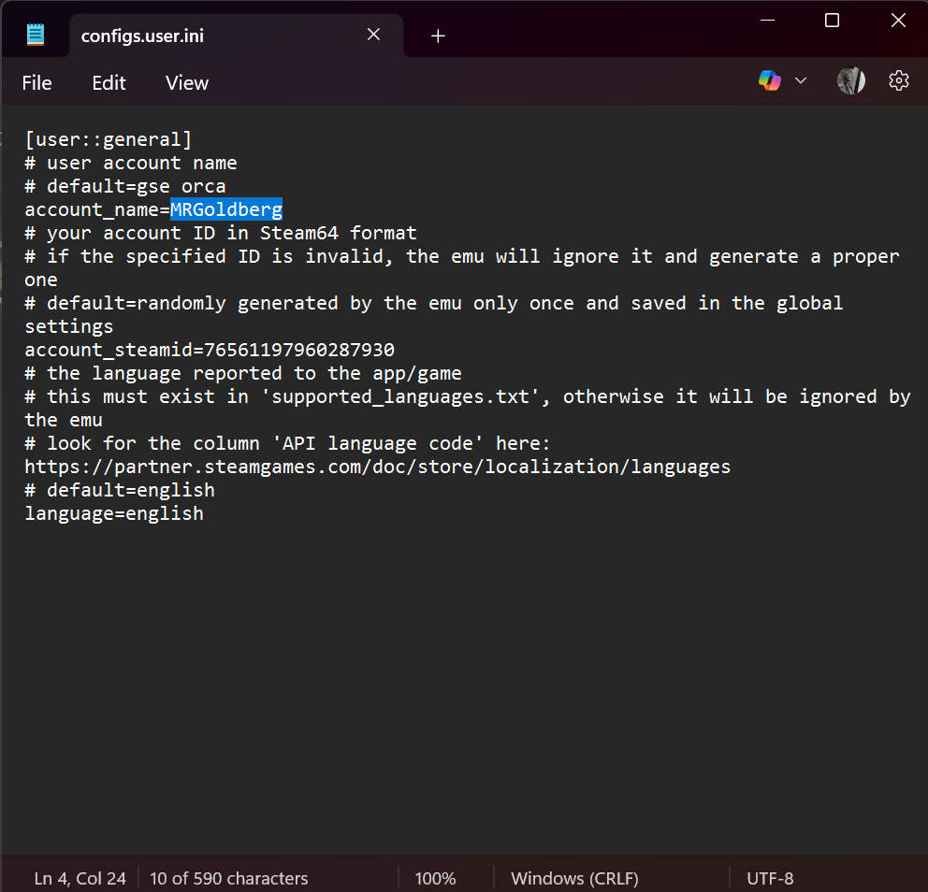This screenshot has height=892, width=928.
Task: Open the Edit menu
Action: click(x=109, y=83)
